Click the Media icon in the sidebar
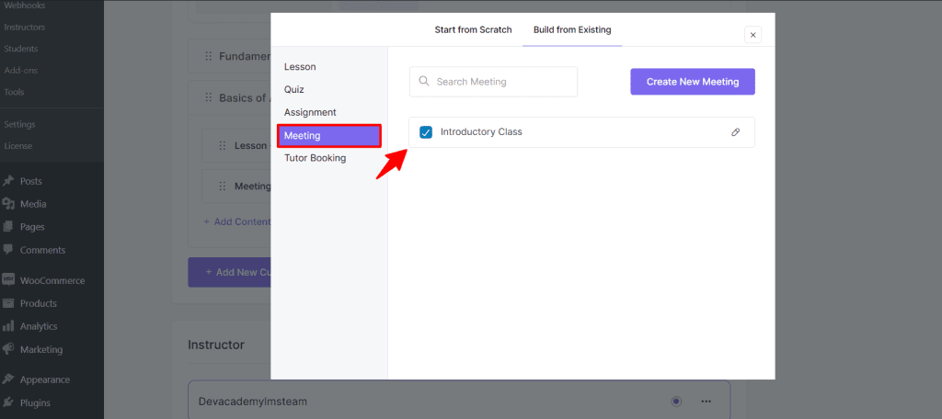The height and width of the screenshot is (419, 942). pos(8,204)
